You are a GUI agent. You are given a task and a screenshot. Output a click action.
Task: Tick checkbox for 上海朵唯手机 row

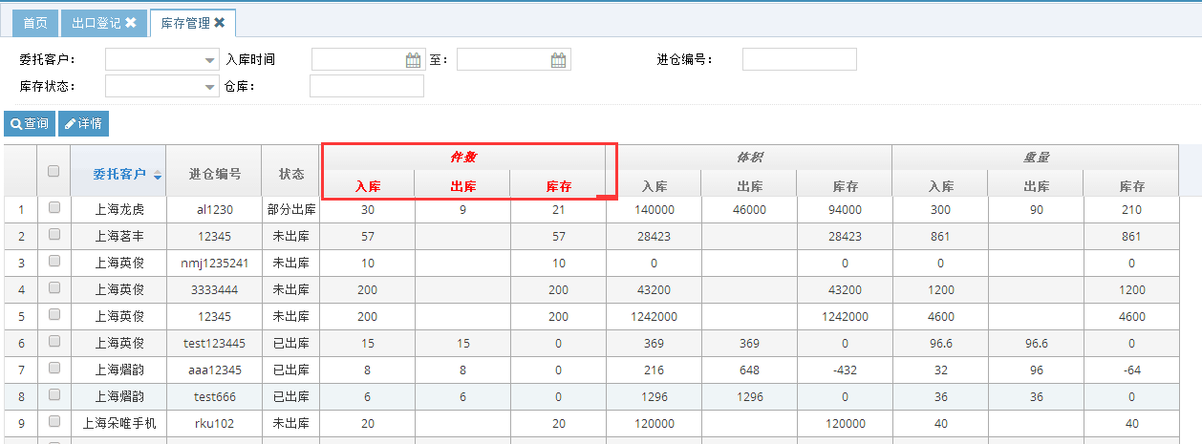pos(54,421)
